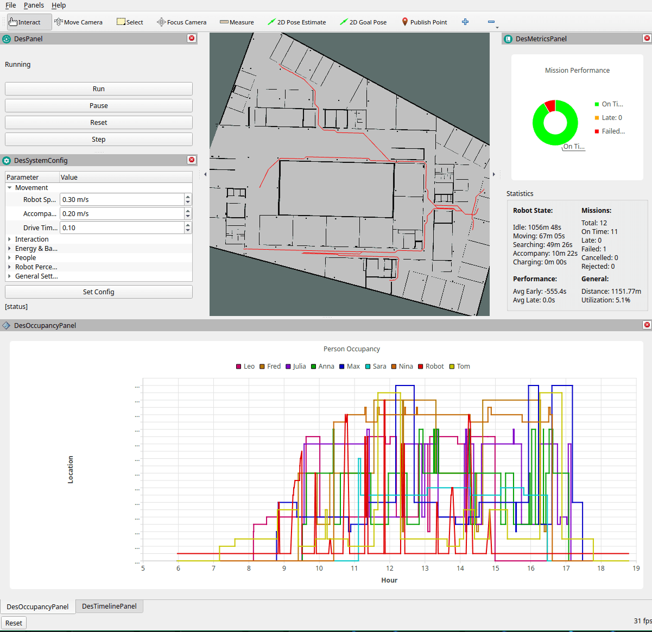Pick the 2D Goal Pose tool
The image size is (652, 632).
point(363,22)
